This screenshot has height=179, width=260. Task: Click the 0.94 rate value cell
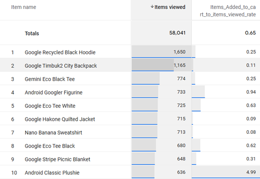pyautogui.click(x=249, y=93)
